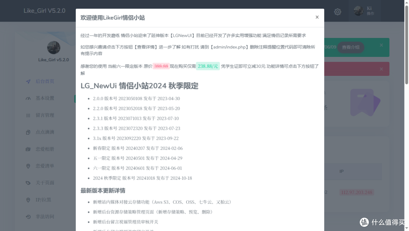Click the 2.3.1 version release entry
The width and height of the screenshot is (409, 231).
point(136,118)
